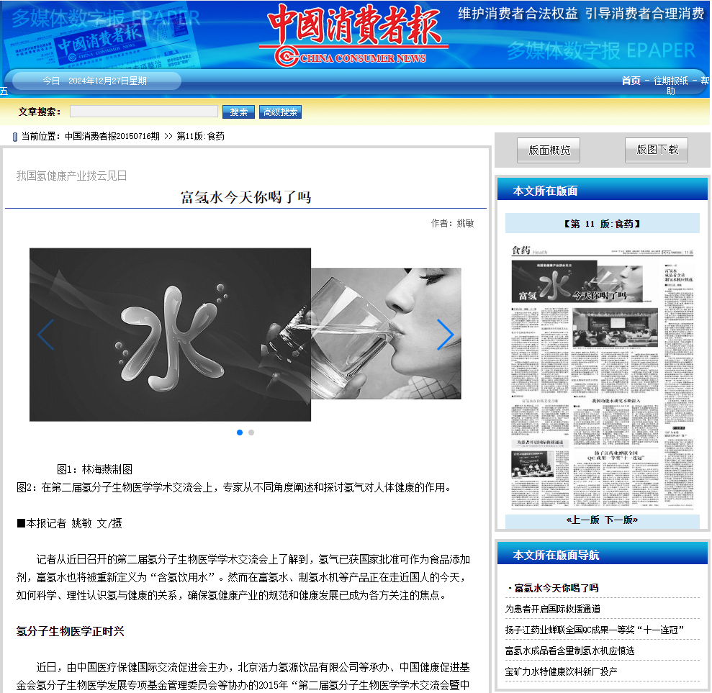Image resolution: width=712 pixels, height=693 pixels.
Task: Click the next image carousel arrow
Action: click(445, 335)
